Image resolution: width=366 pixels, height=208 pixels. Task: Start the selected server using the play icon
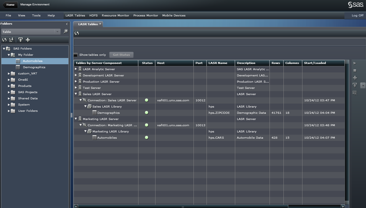[355, 63]
